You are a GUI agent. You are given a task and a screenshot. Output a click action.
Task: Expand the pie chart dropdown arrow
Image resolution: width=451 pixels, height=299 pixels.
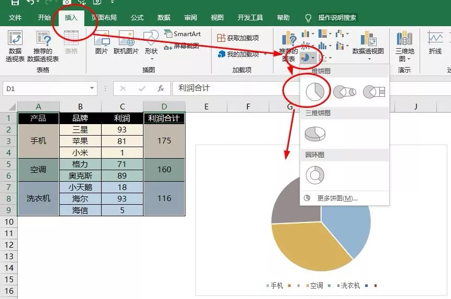[x=313, y=58]
